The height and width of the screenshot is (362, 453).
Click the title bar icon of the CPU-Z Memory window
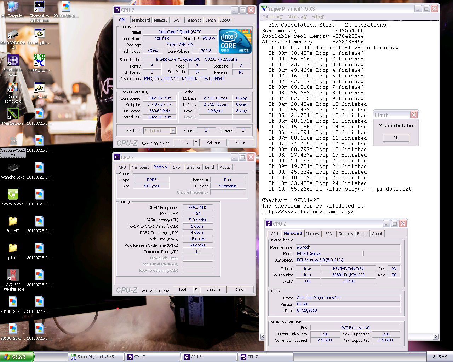tap(117, 157)
